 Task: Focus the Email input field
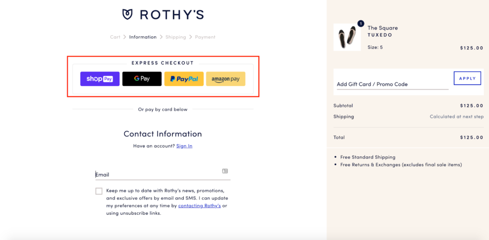[163, 175]
